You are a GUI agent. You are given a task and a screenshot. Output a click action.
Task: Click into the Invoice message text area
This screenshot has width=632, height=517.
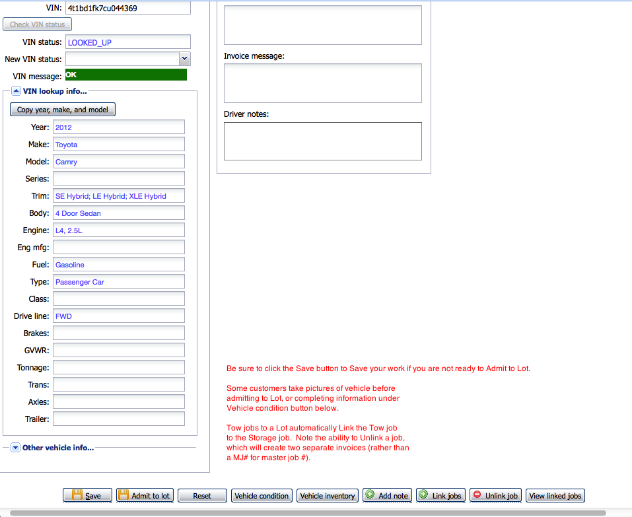coord(322,83)
